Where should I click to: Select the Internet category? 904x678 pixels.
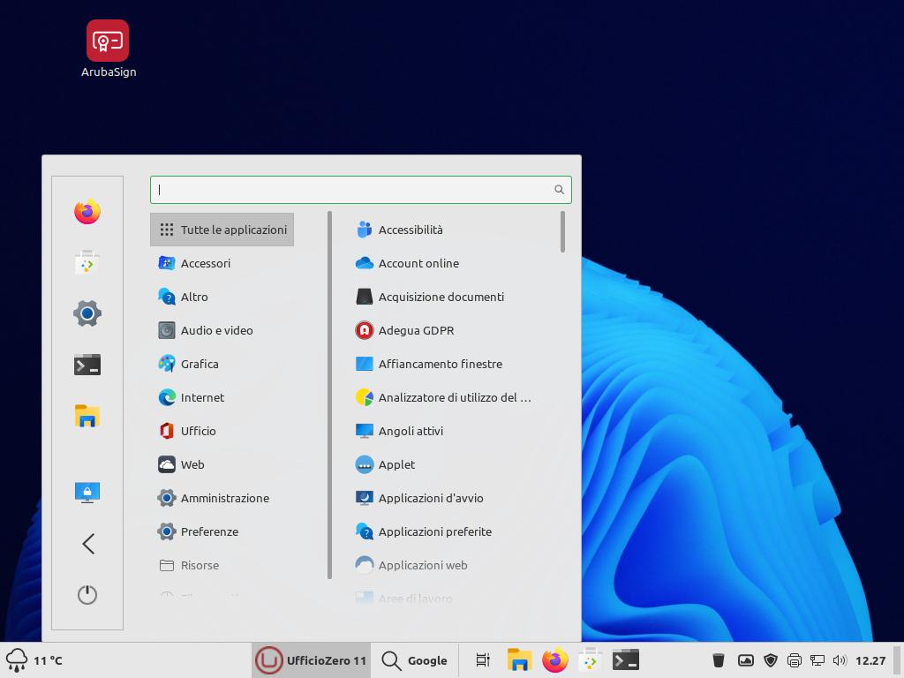(x=202, y=397)
